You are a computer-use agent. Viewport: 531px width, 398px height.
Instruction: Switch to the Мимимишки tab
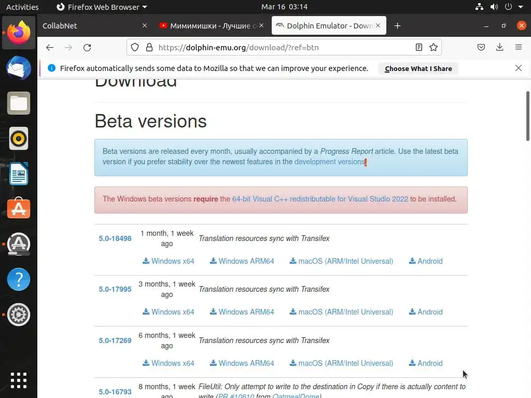[212, 26]
